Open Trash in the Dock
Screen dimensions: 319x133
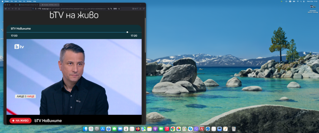(x=234, y=129)
